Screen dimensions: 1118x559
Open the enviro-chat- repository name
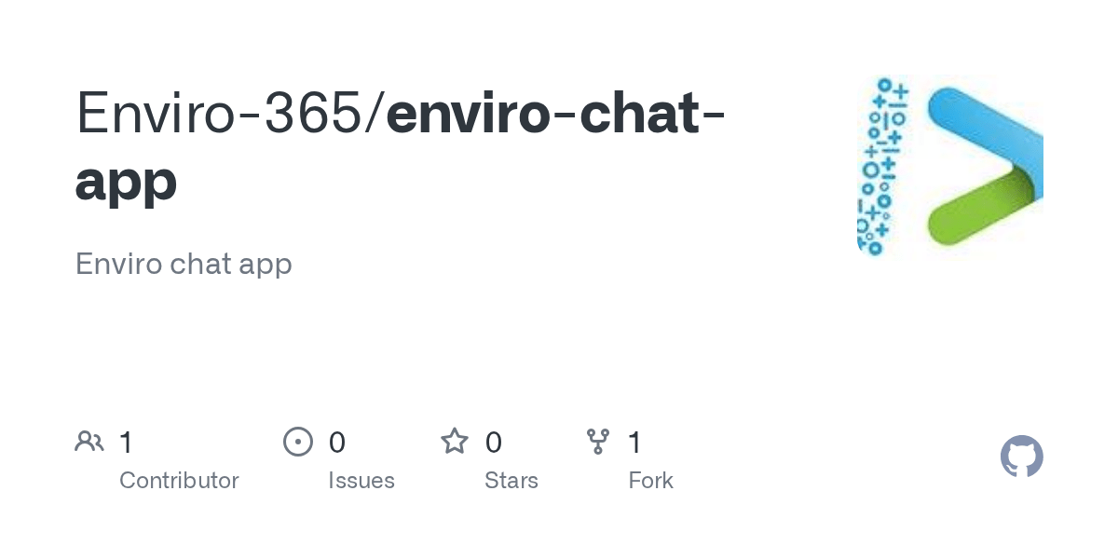coord(556,113)
